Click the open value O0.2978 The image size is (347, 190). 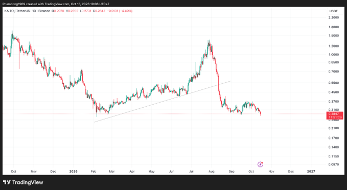[x=58, y=11]
